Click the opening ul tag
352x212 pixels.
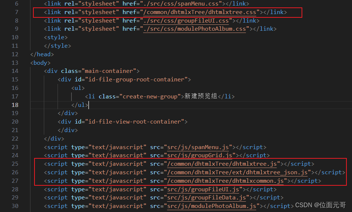click(78, 88)
